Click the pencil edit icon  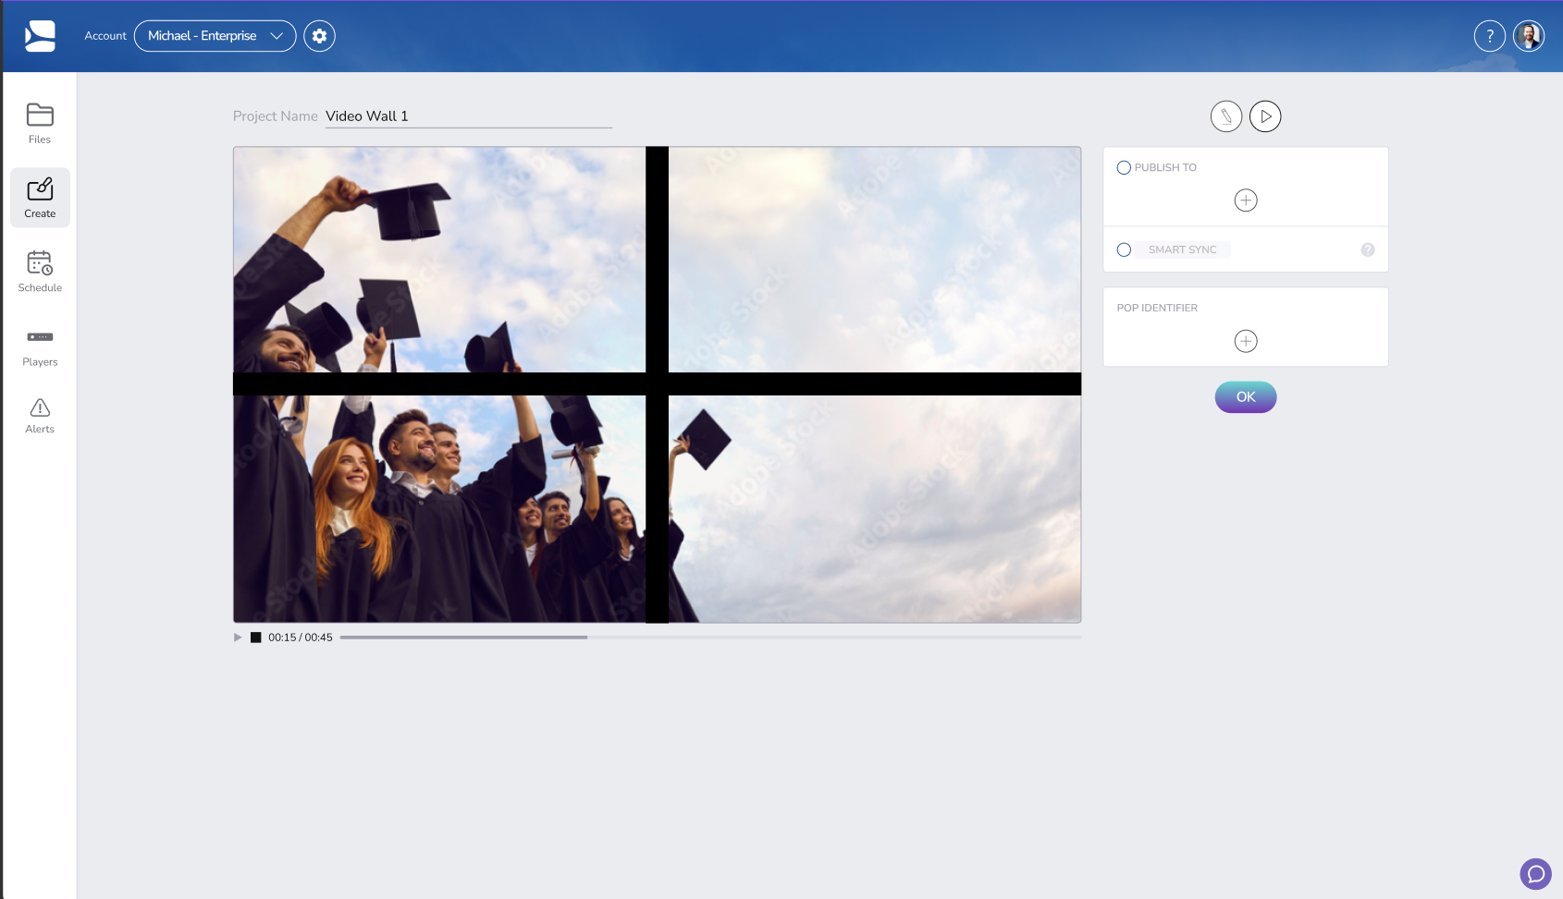(1226, 116)
